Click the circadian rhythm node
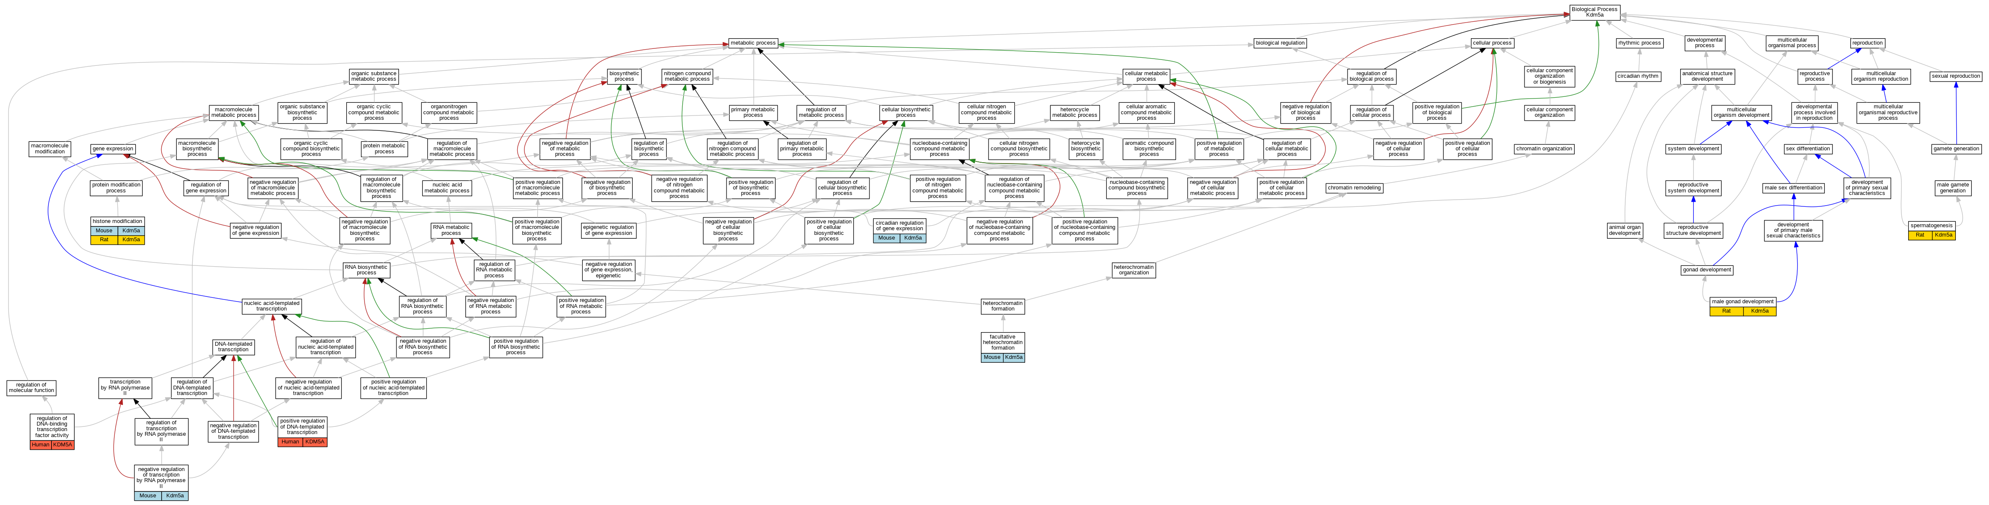This screenshot has height=505, width=1989. click(1638, 76)
